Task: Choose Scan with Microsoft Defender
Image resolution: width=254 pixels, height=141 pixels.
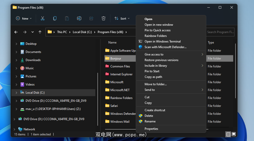Action: pos(165,47)
